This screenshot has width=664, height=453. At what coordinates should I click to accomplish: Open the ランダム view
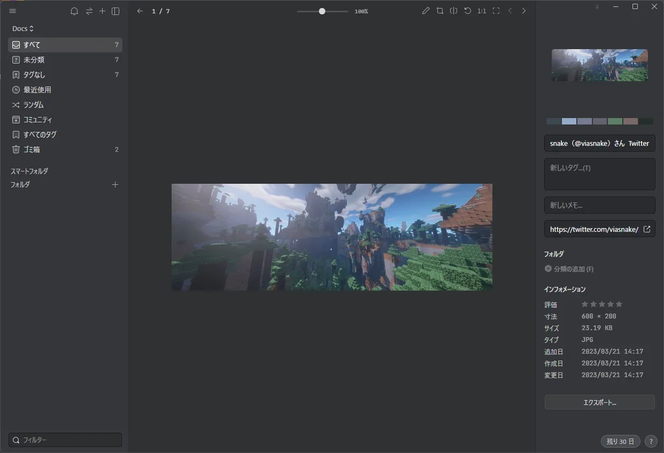pos(65,105)
